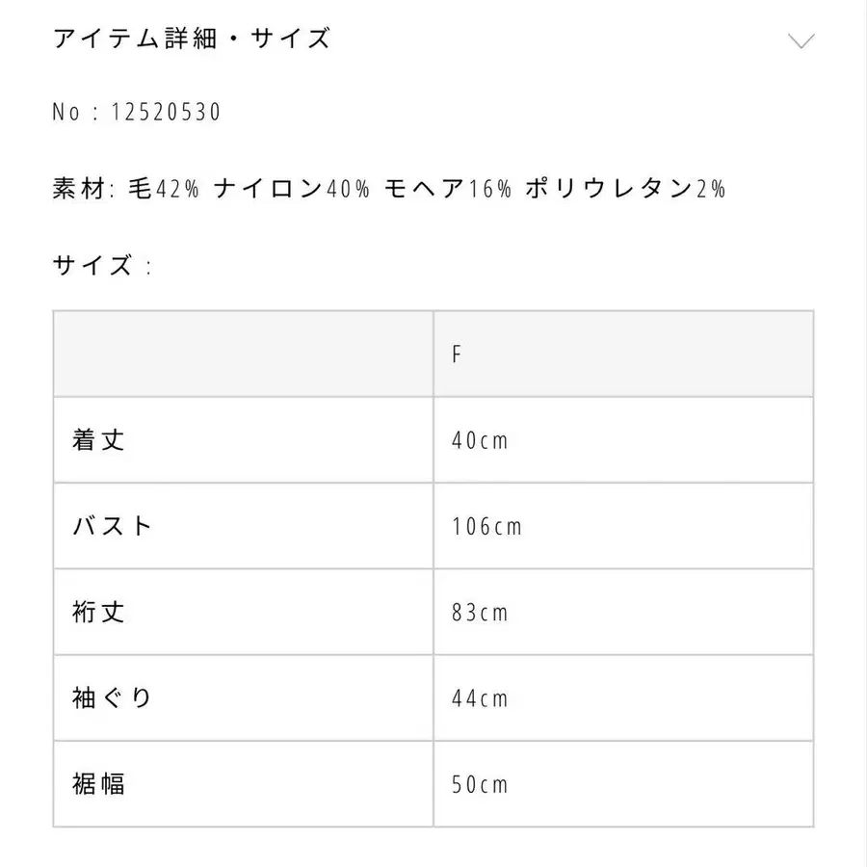The image size is (867, 867).
Task: Select the 裄丈 row label
Action: tap(98, 612)
